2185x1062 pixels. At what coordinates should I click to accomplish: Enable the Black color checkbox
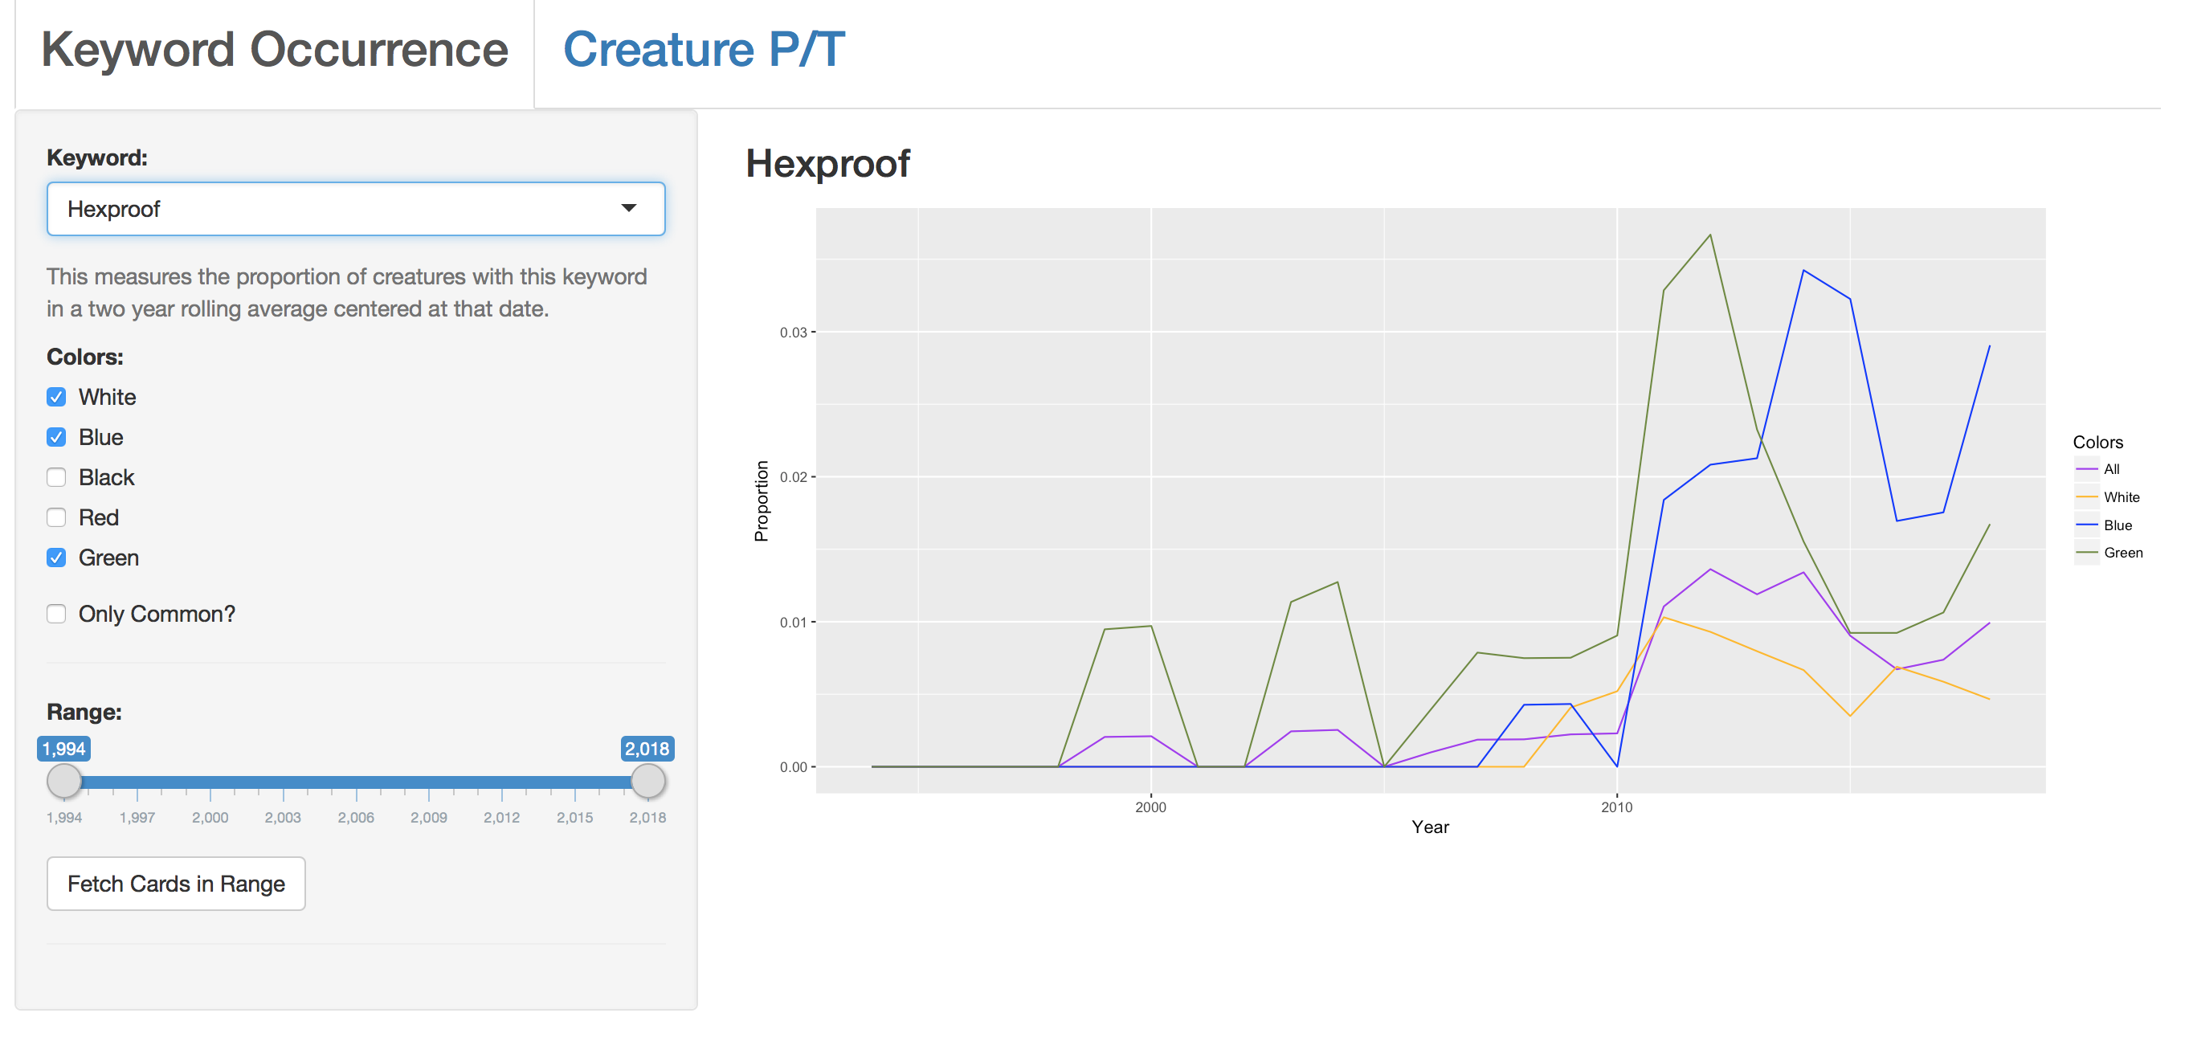pyautogui.click(x=57, y=477)
